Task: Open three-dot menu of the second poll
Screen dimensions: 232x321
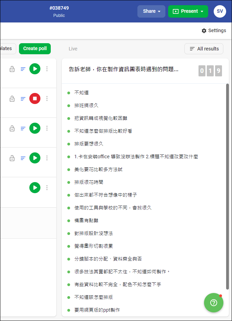Action: coord(47,98)
